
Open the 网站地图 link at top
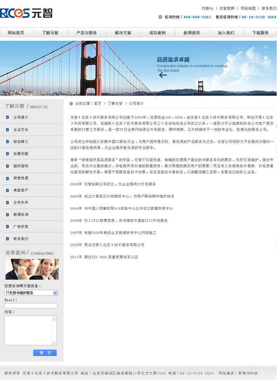coord(248,8)
